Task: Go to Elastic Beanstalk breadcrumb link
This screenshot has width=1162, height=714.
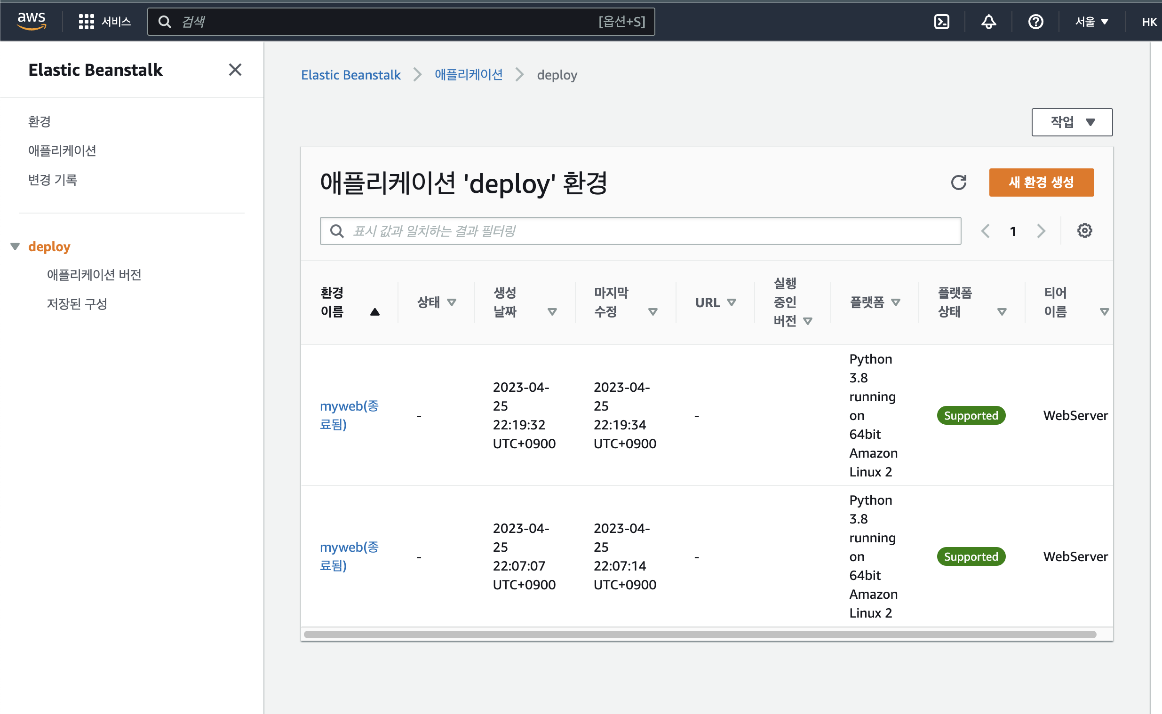Action: tap(350, 75)
